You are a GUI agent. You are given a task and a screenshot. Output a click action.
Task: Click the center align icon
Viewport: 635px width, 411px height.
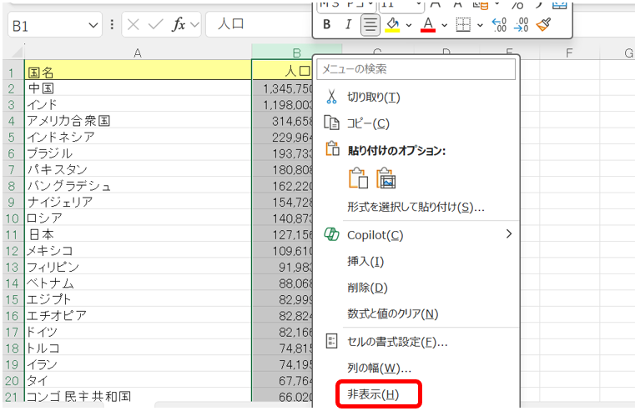coord(370,25)
